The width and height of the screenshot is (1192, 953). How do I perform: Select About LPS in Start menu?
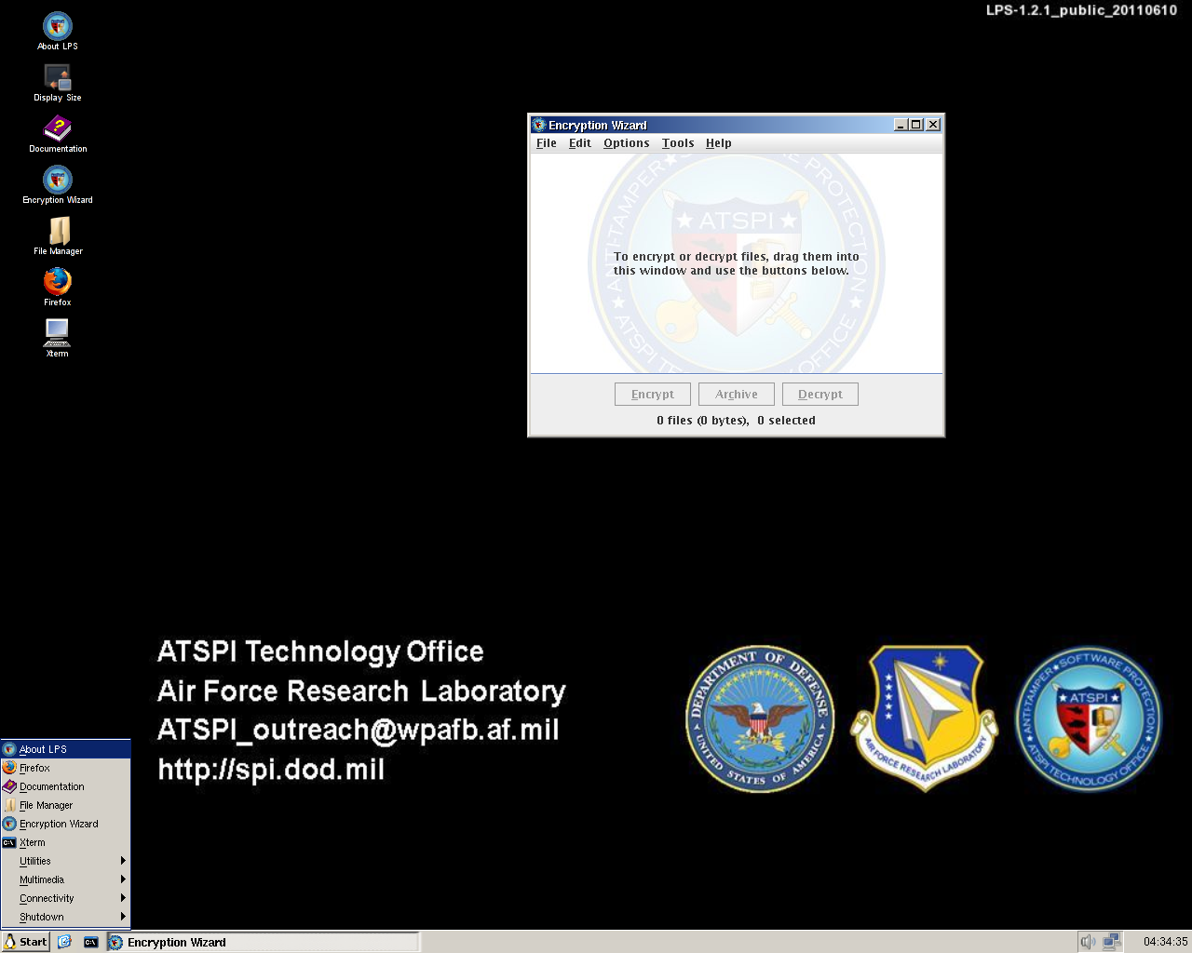tap(65, 749)
